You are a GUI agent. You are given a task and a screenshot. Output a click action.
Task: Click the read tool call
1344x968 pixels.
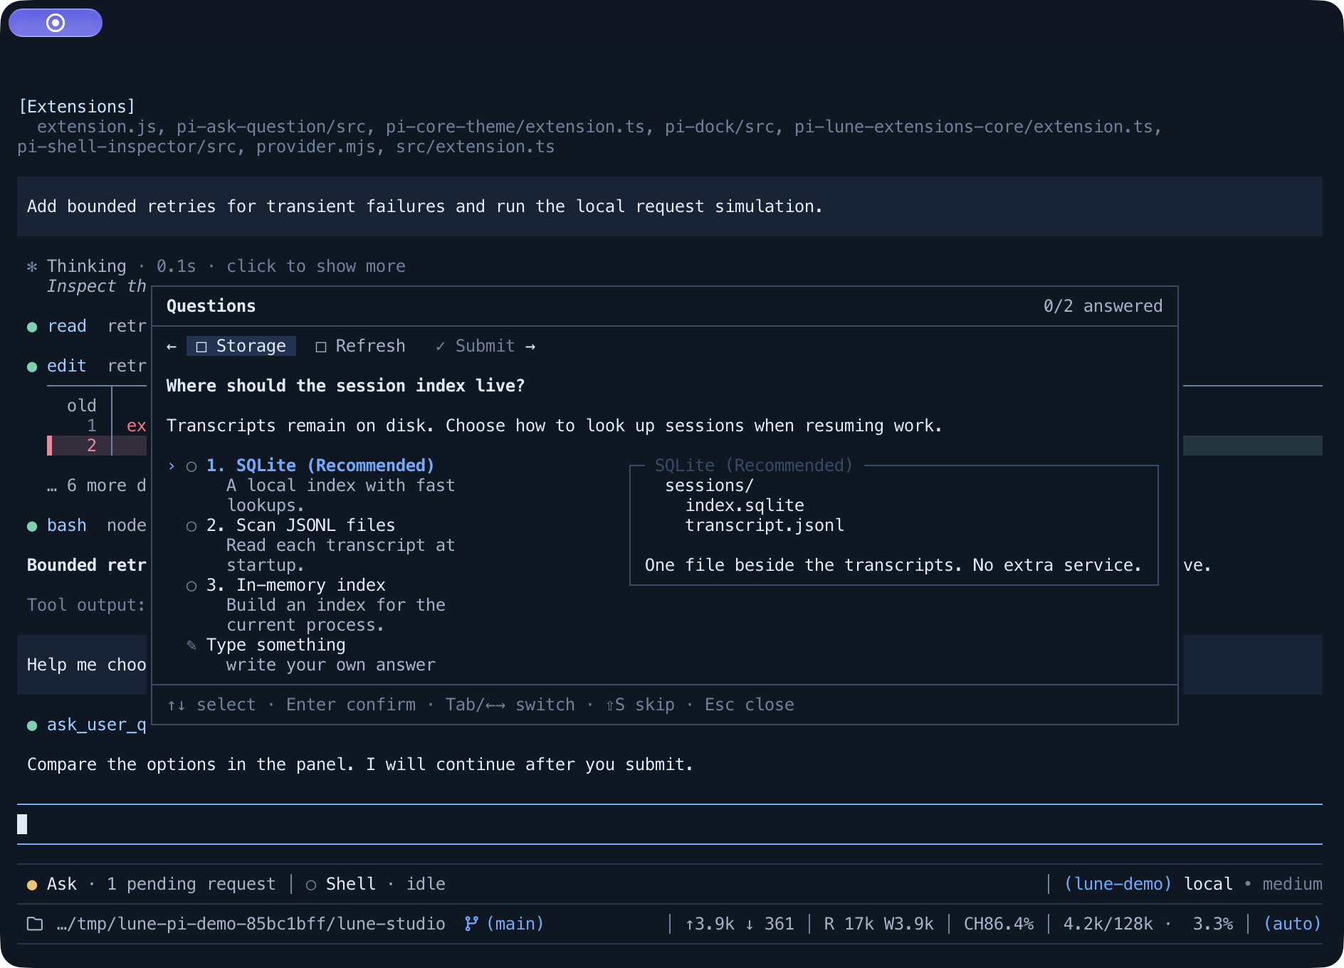coord(67,326)
